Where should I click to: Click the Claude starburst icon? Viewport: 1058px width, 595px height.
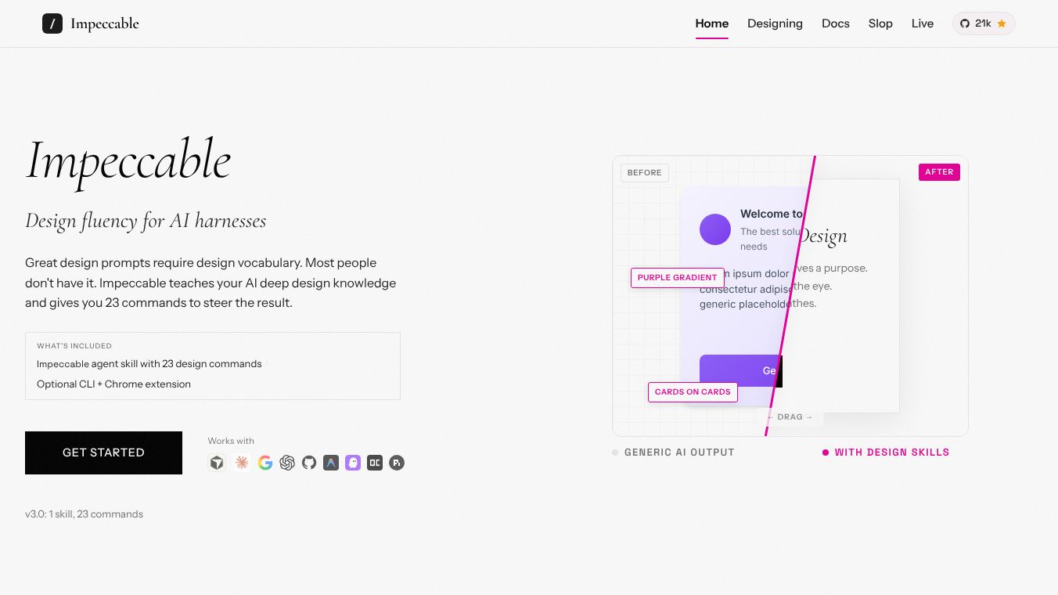(242, 463)
